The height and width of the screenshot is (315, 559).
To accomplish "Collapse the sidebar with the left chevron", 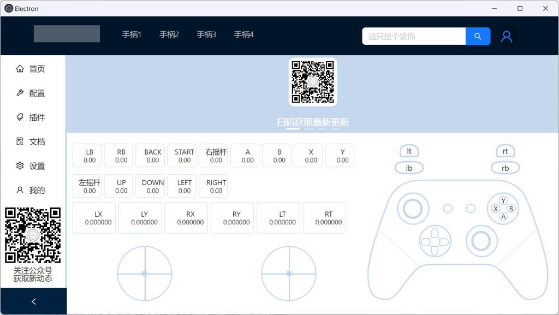I will (x=33, y=301).
